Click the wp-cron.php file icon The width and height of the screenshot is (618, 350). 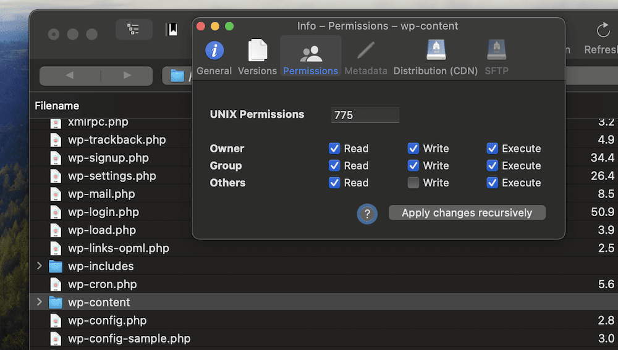click(56, 284)
